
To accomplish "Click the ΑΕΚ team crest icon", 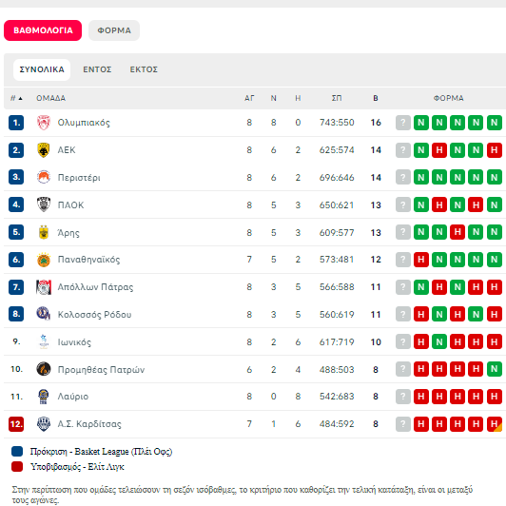I will [x=44, y=150].
